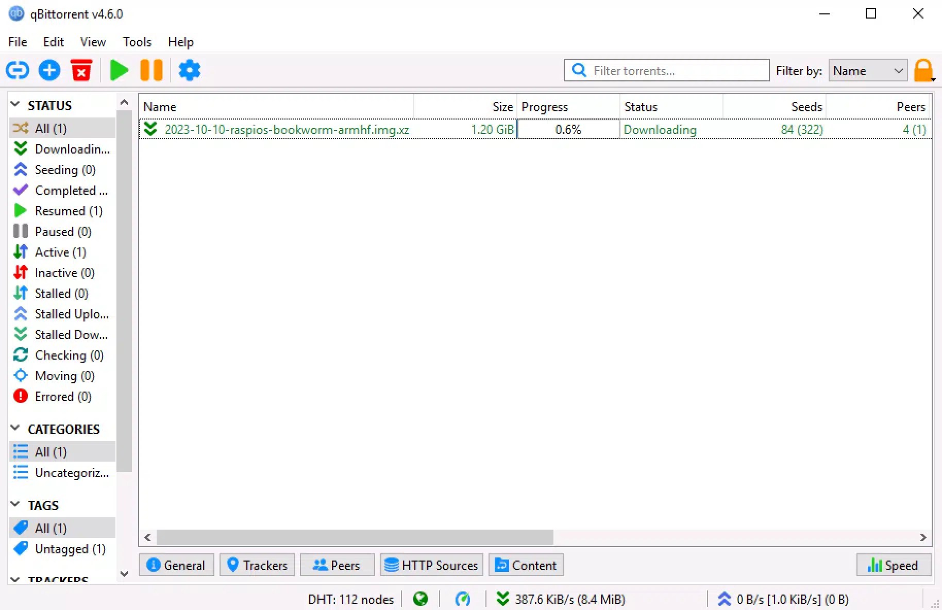
Task: Delete the selected torrent
Action: coord(81,70)
